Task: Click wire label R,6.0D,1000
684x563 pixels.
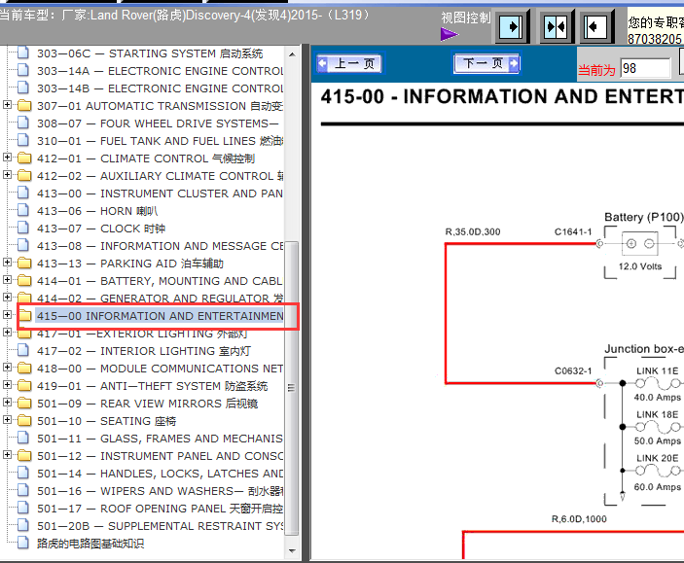Action: click(579, 519)
